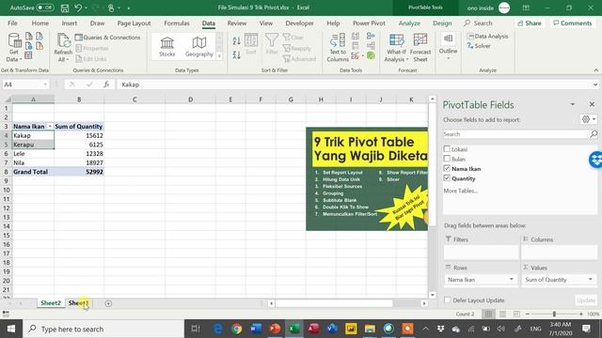Select the Stocks data type

coord(167,47)
